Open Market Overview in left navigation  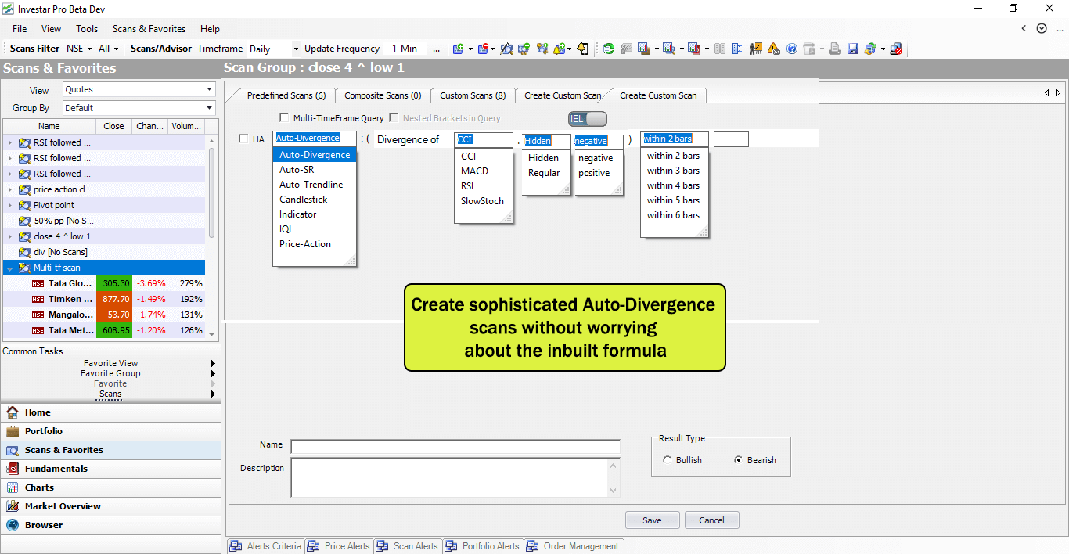(x=63, y=506)
